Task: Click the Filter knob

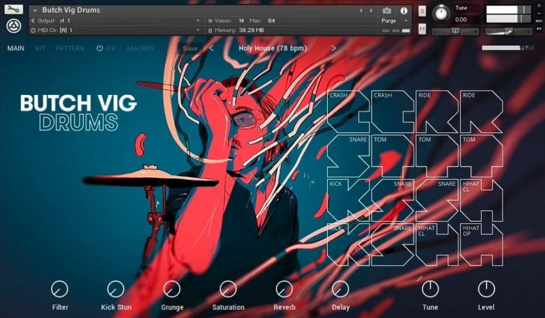Action: 60,289
